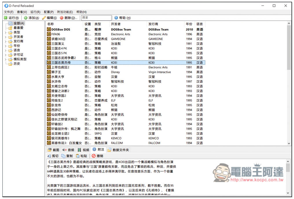Select 仙剑奇侠传 in the game list

[x=59, y=115]
